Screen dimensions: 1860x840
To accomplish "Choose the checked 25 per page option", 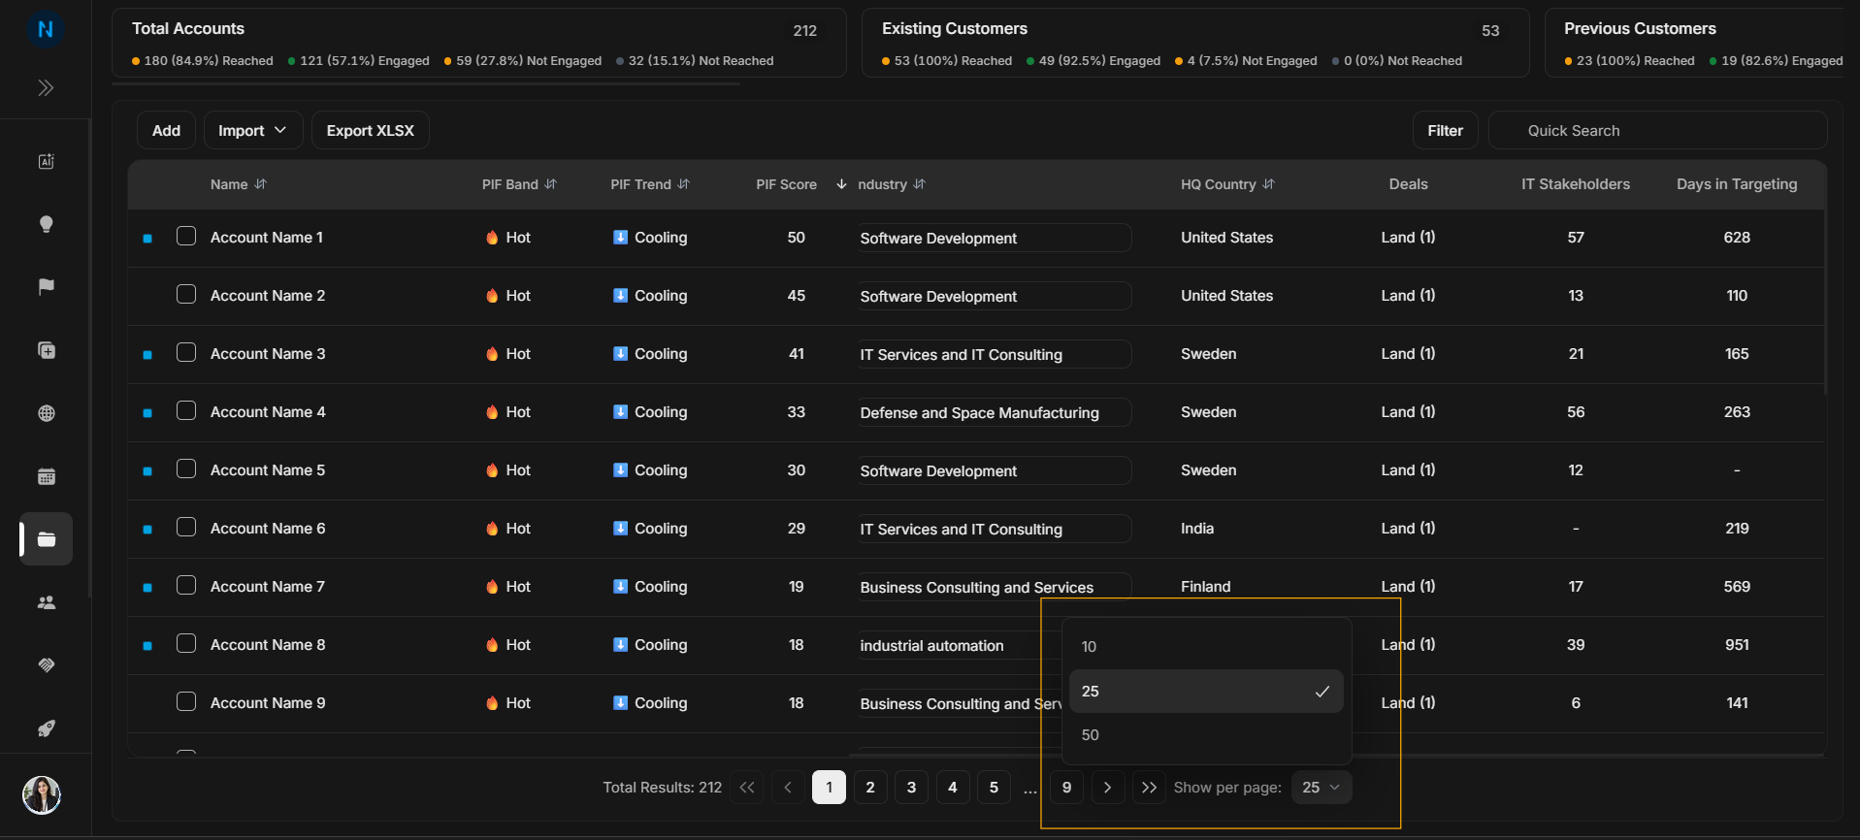I will point(1206,692).
